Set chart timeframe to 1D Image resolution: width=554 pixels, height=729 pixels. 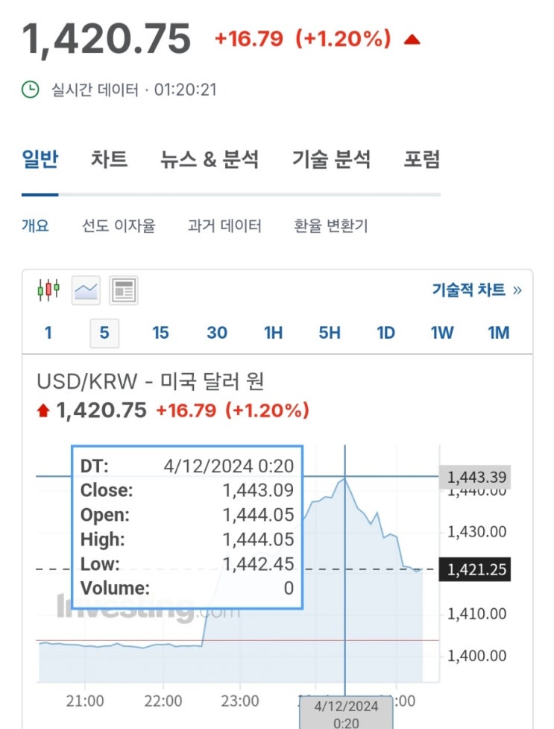(385, 333)
